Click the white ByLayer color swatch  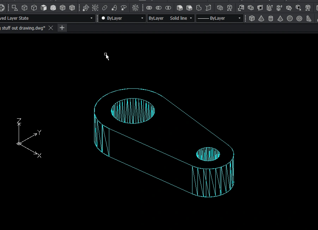coord(103,18)
